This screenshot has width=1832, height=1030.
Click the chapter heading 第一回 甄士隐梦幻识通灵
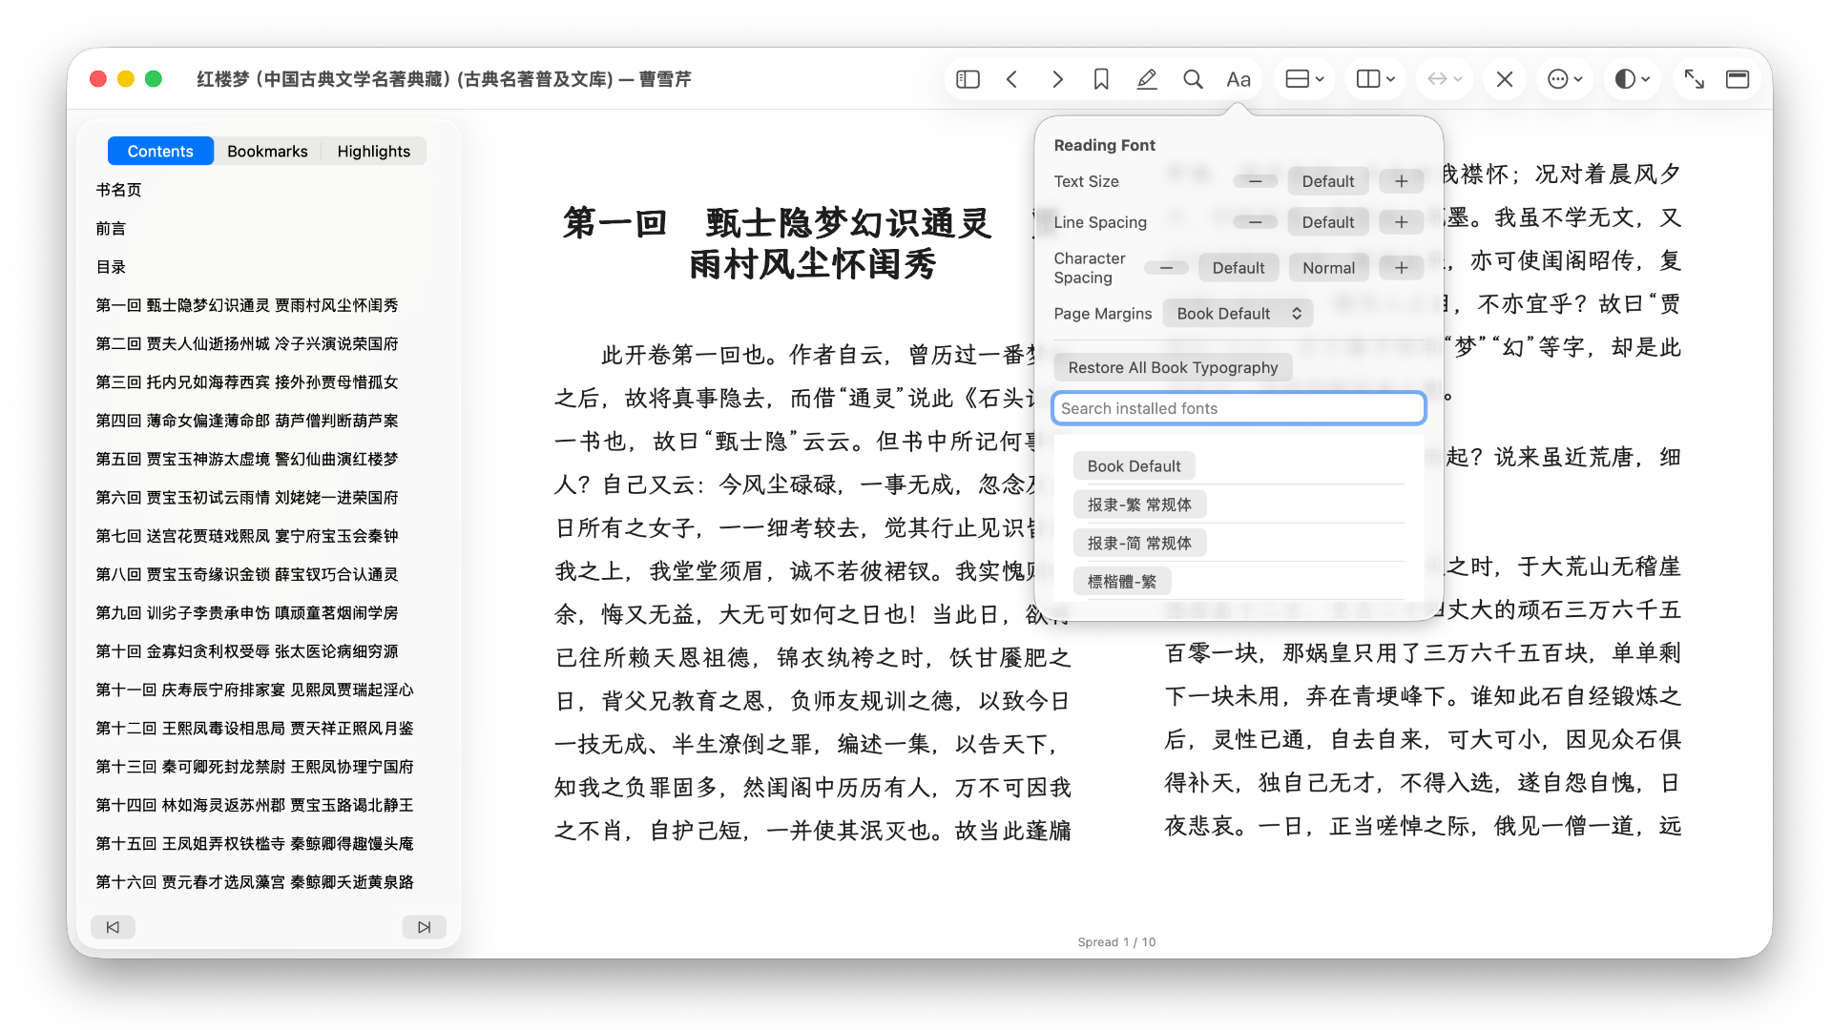(x=777, y=223)
